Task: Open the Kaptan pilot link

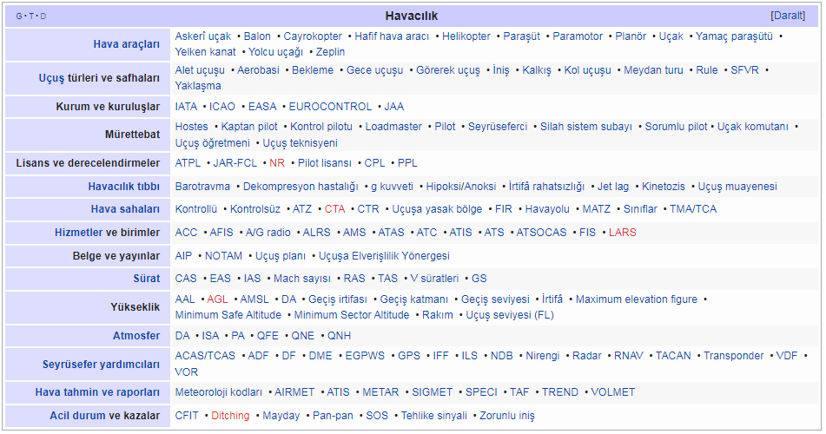Action: click(x=249, y=127)
